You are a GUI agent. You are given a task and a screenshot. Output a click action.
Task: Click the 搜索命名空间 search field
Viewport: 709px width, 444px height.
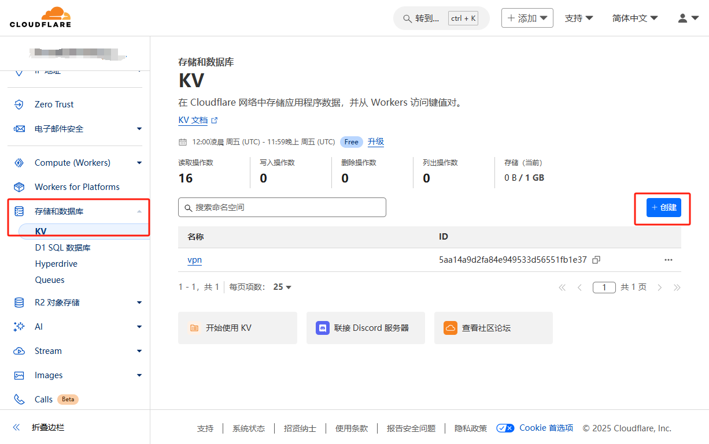pos(282,207)
